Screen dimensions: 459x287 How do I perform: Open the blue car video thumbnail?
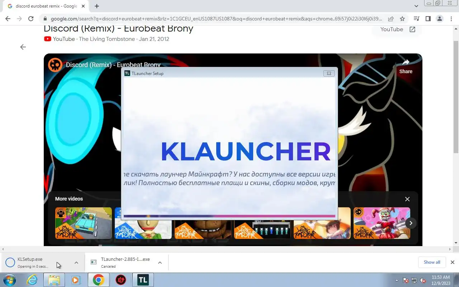(x=84, y=223)
